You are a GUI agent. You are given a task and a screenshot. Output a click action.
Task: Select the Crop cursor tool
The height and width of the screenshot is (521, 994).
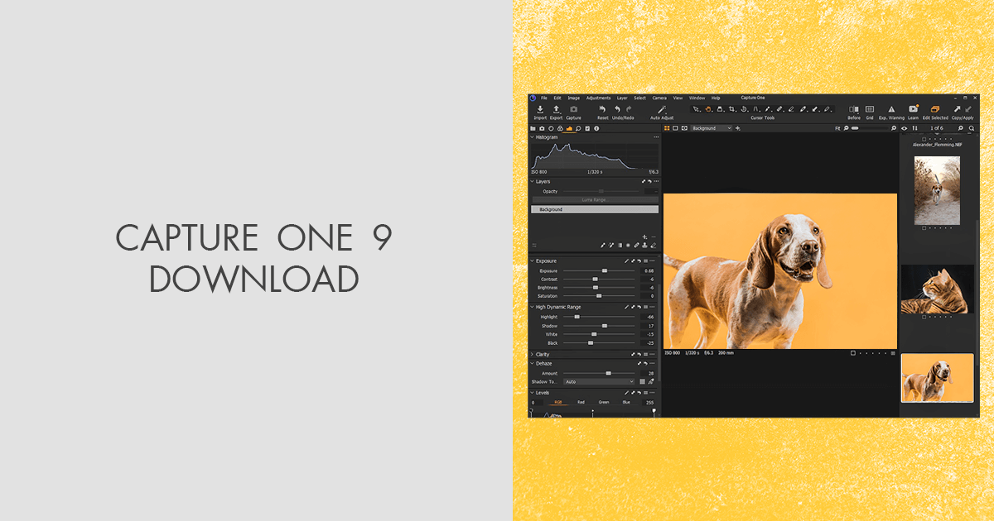click(731, 108)
